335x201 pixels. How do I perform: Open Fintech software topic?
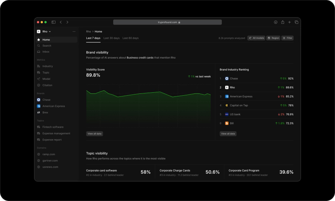click(57, 127)
